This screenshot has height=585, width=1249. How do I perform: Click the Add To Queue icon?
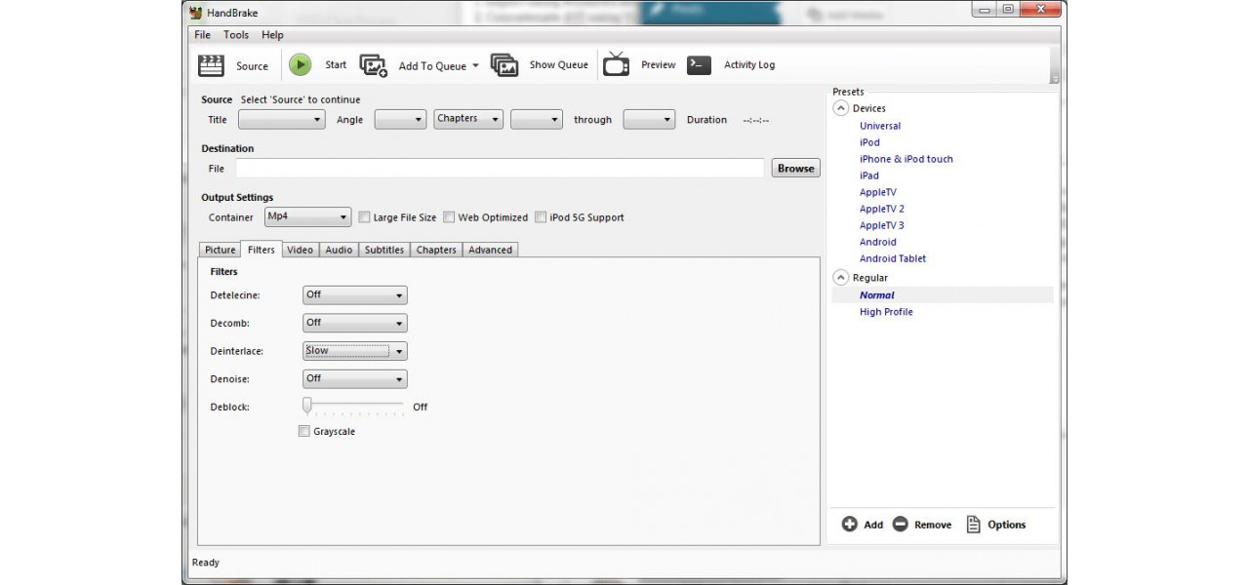(x=374, y=65)
